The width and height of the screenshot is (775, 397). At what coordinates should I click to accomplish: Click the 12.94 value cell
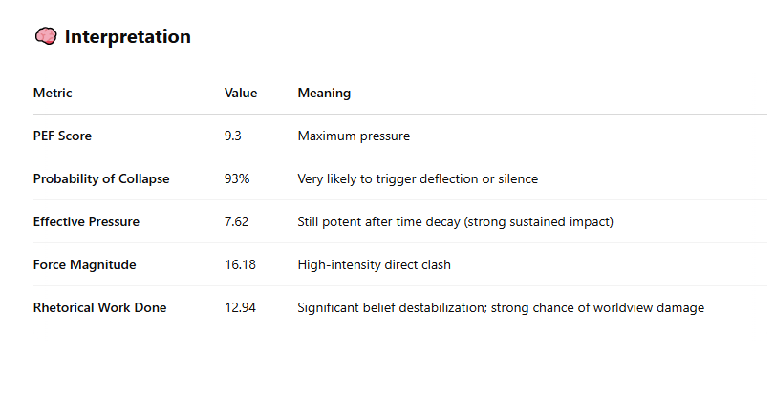point(240,307)
